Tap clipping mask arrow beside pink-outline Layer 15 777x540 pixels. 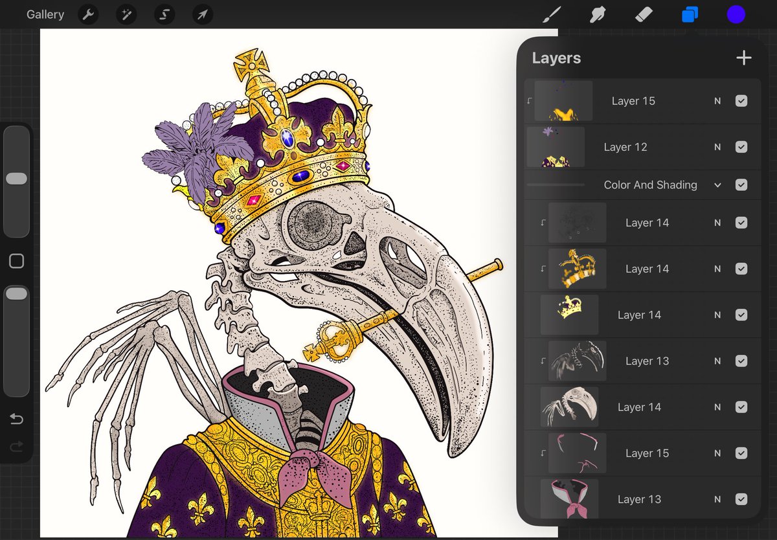[544, 453]
